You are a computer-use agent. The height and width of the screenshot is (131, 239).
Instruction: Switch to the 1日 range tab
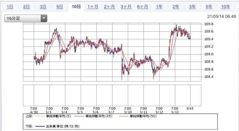coord(10,7)
